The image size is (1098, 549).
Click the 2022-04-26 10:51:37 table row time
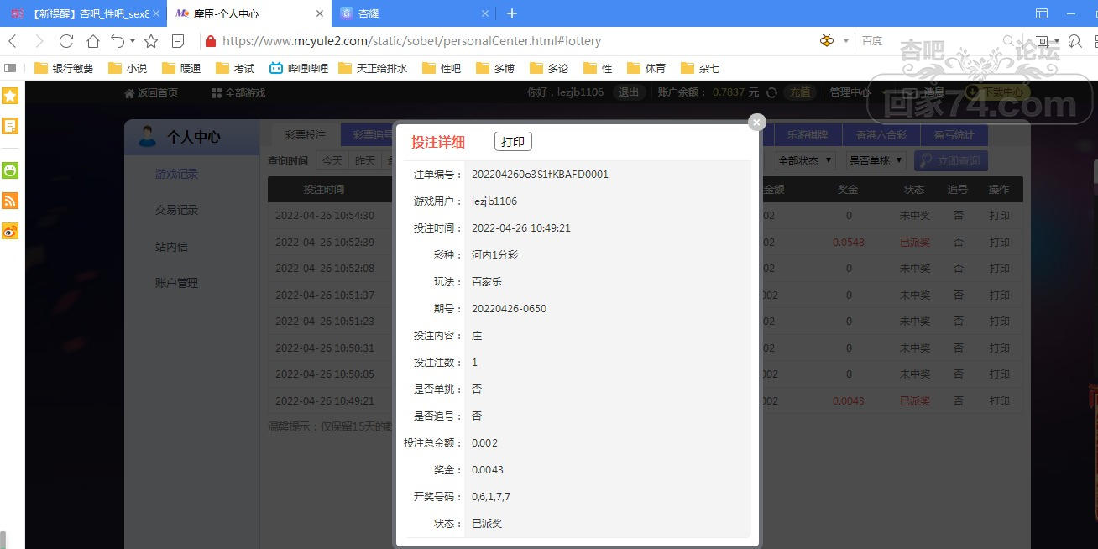pos(325,295)
